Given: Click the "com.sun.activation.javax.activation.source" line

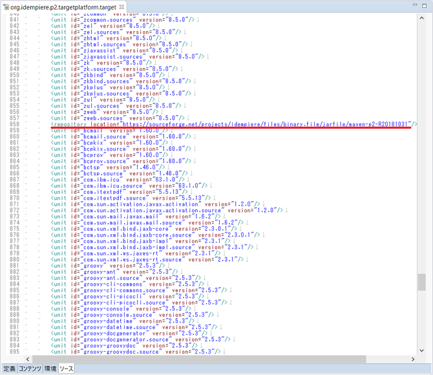Looking at the screenshot, I should click(x=167, y=210).
